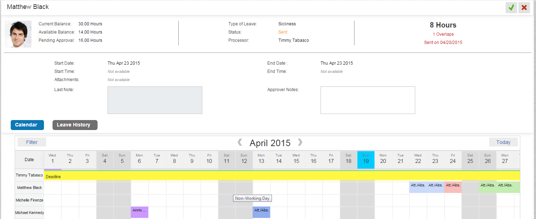Click the Last Note text box
Screen dimensions: 536x219
coord(155,100)
